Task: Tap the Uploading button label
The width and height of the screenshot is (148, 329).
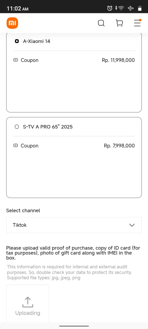Action: pos(28,313)
